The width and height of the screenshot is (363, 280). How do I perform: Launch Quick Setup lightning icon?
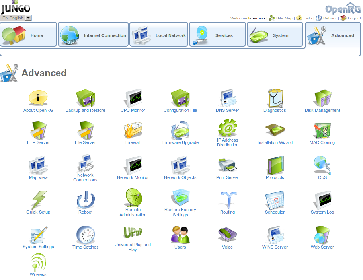pyautogui.click(x=38, y=200)
